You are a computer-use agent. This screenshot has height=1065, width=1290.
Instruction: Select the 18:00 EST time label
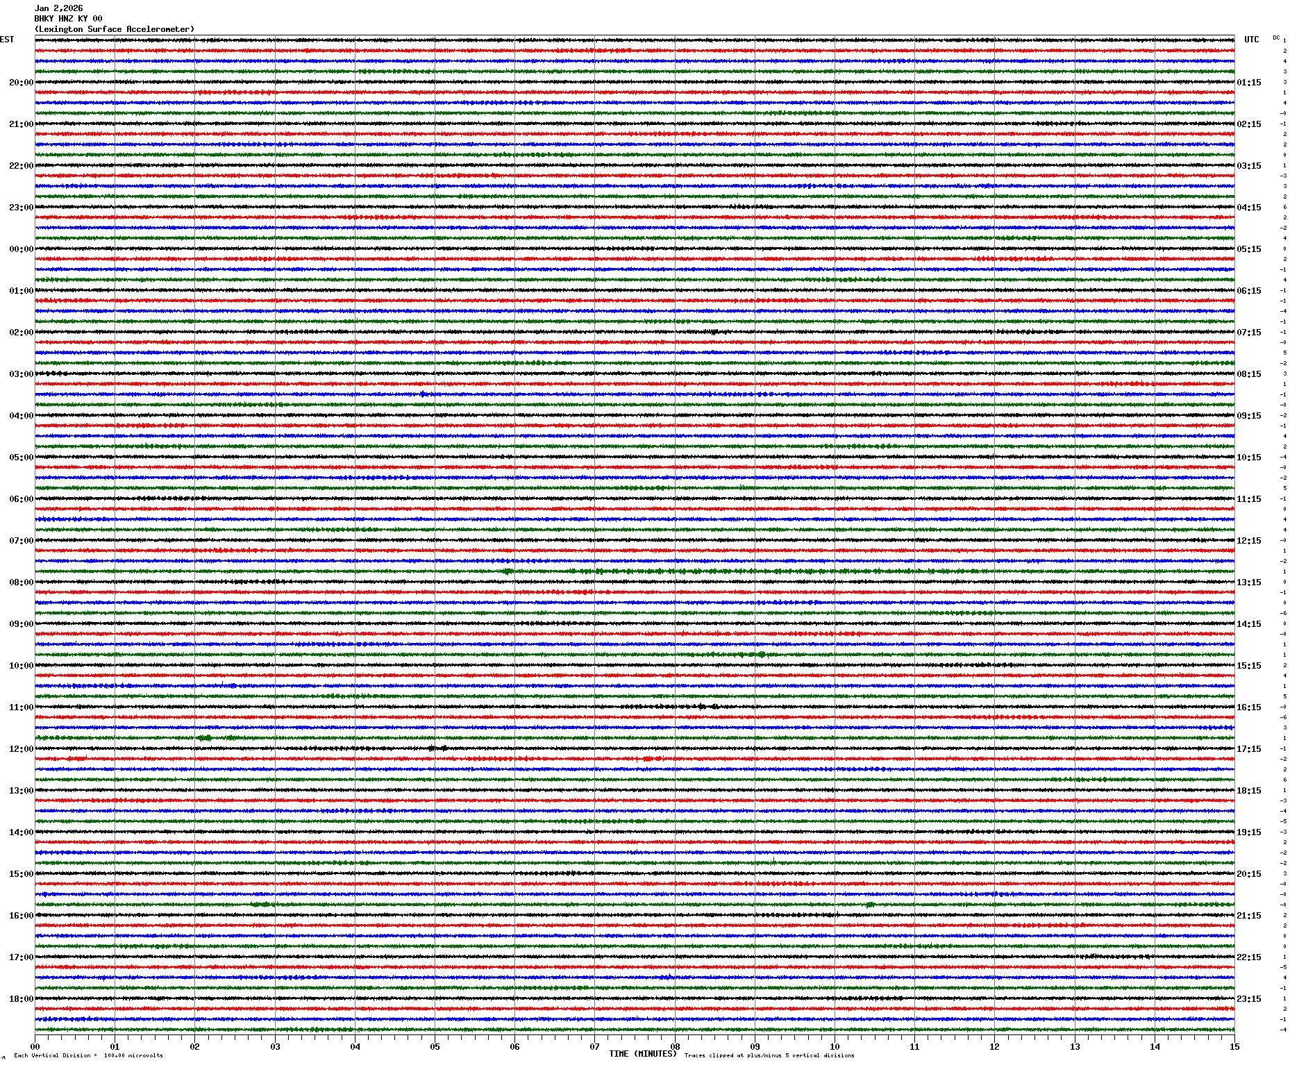(21, 999)
